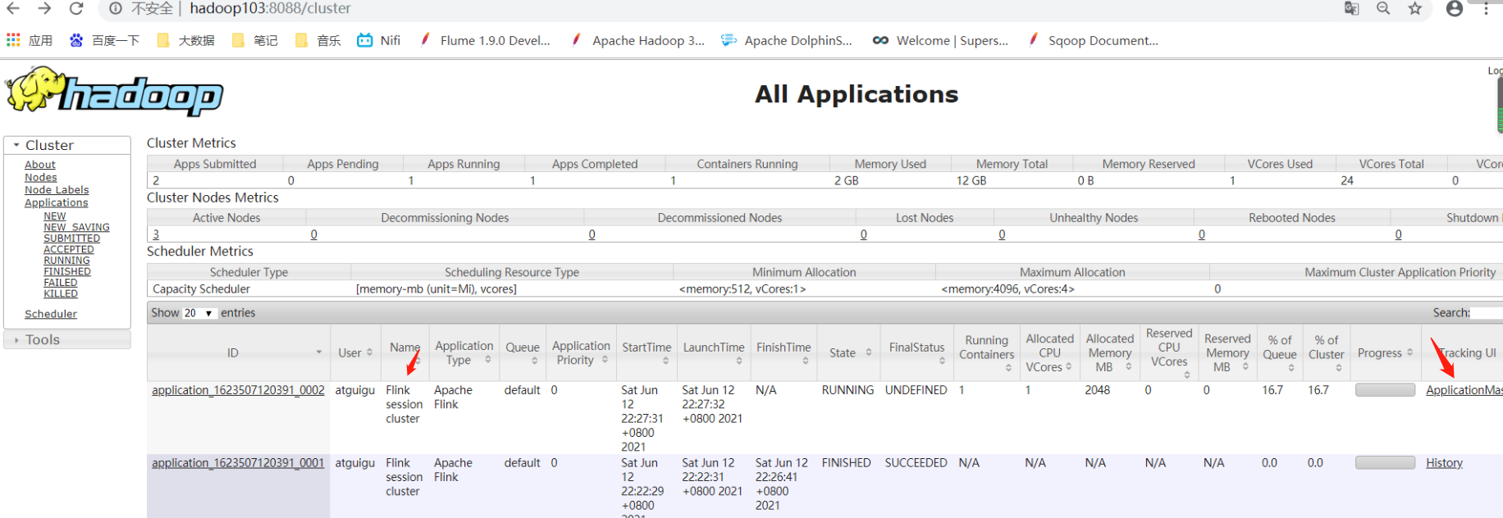Filter applications by FAILED state

[61, 283]
